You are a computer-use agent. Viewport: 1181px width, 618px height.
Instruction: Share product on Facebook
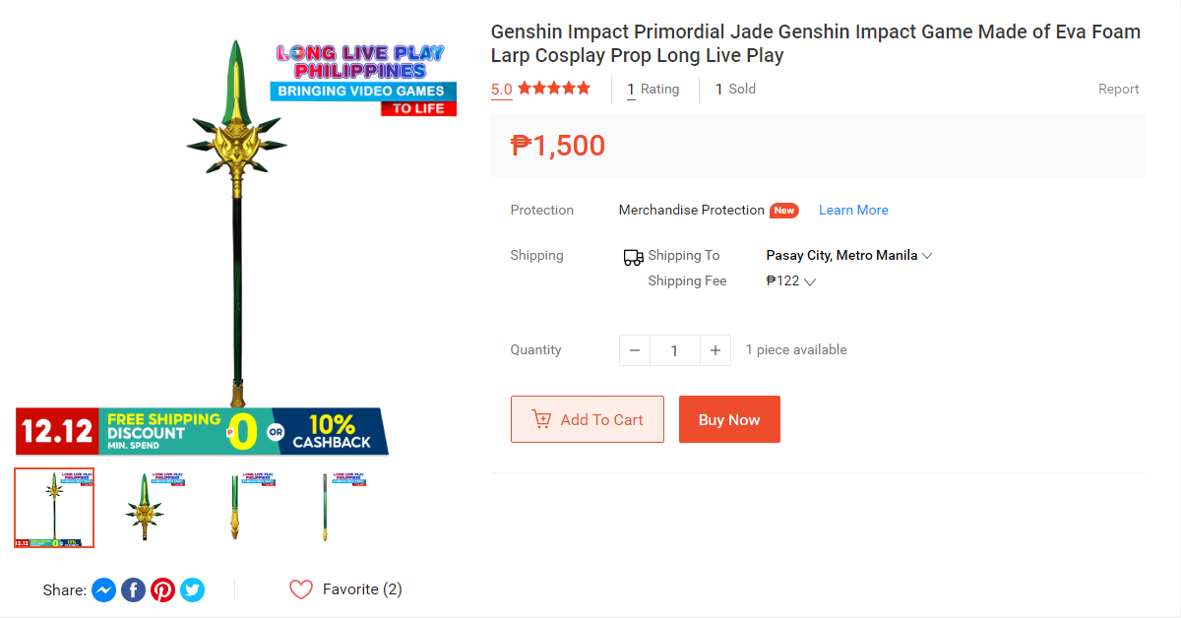[134, 590]
